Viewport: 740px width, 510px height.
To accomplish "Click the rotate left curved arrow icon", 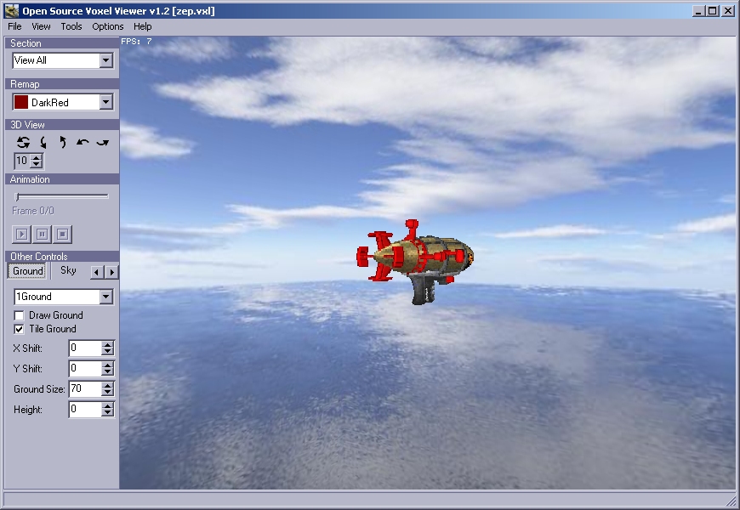I will click(x=83, y=143).
